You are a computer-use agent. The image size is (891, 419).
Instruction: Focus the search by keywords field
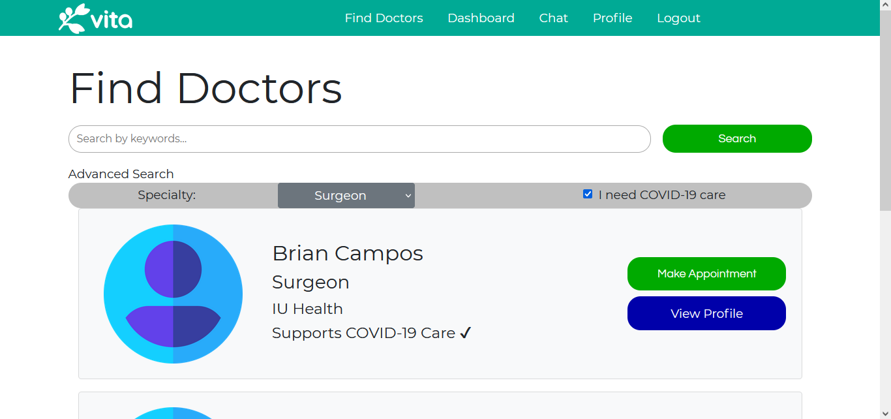pos(359,139)
